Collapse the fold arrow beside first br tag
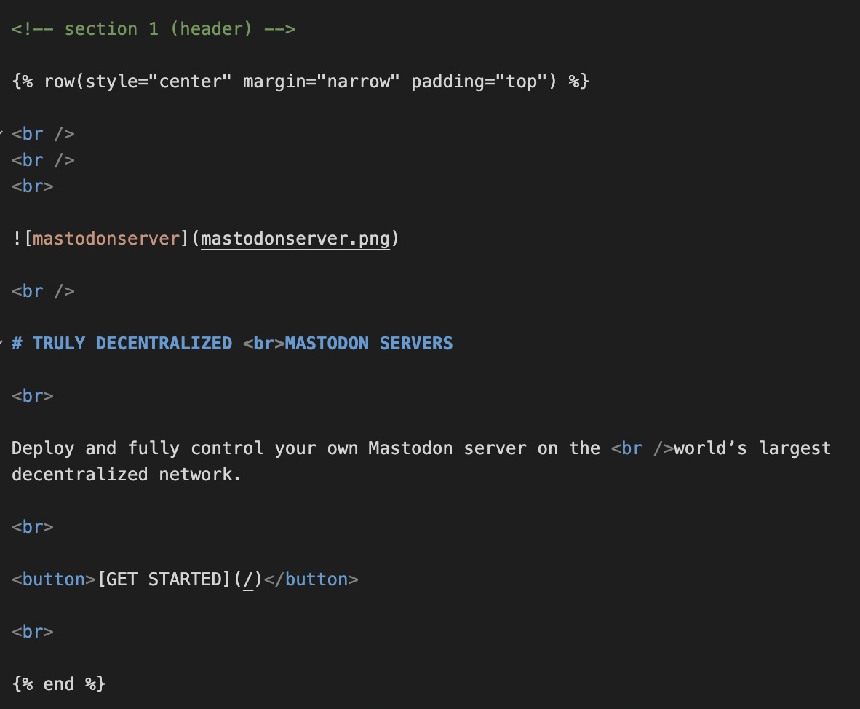The image size is (860, 709). tap(1, 133)
